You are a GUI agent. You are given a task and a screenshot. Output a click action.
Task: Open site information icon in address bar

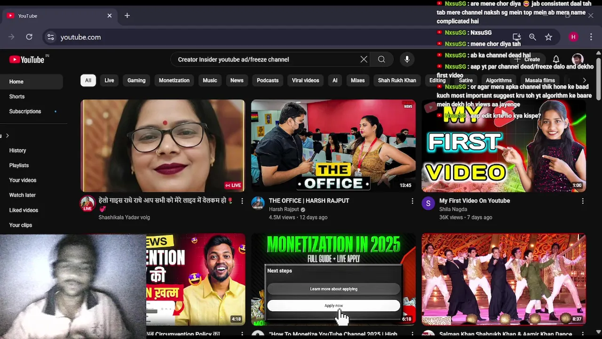pyautogui.click(x=51, y=37)
